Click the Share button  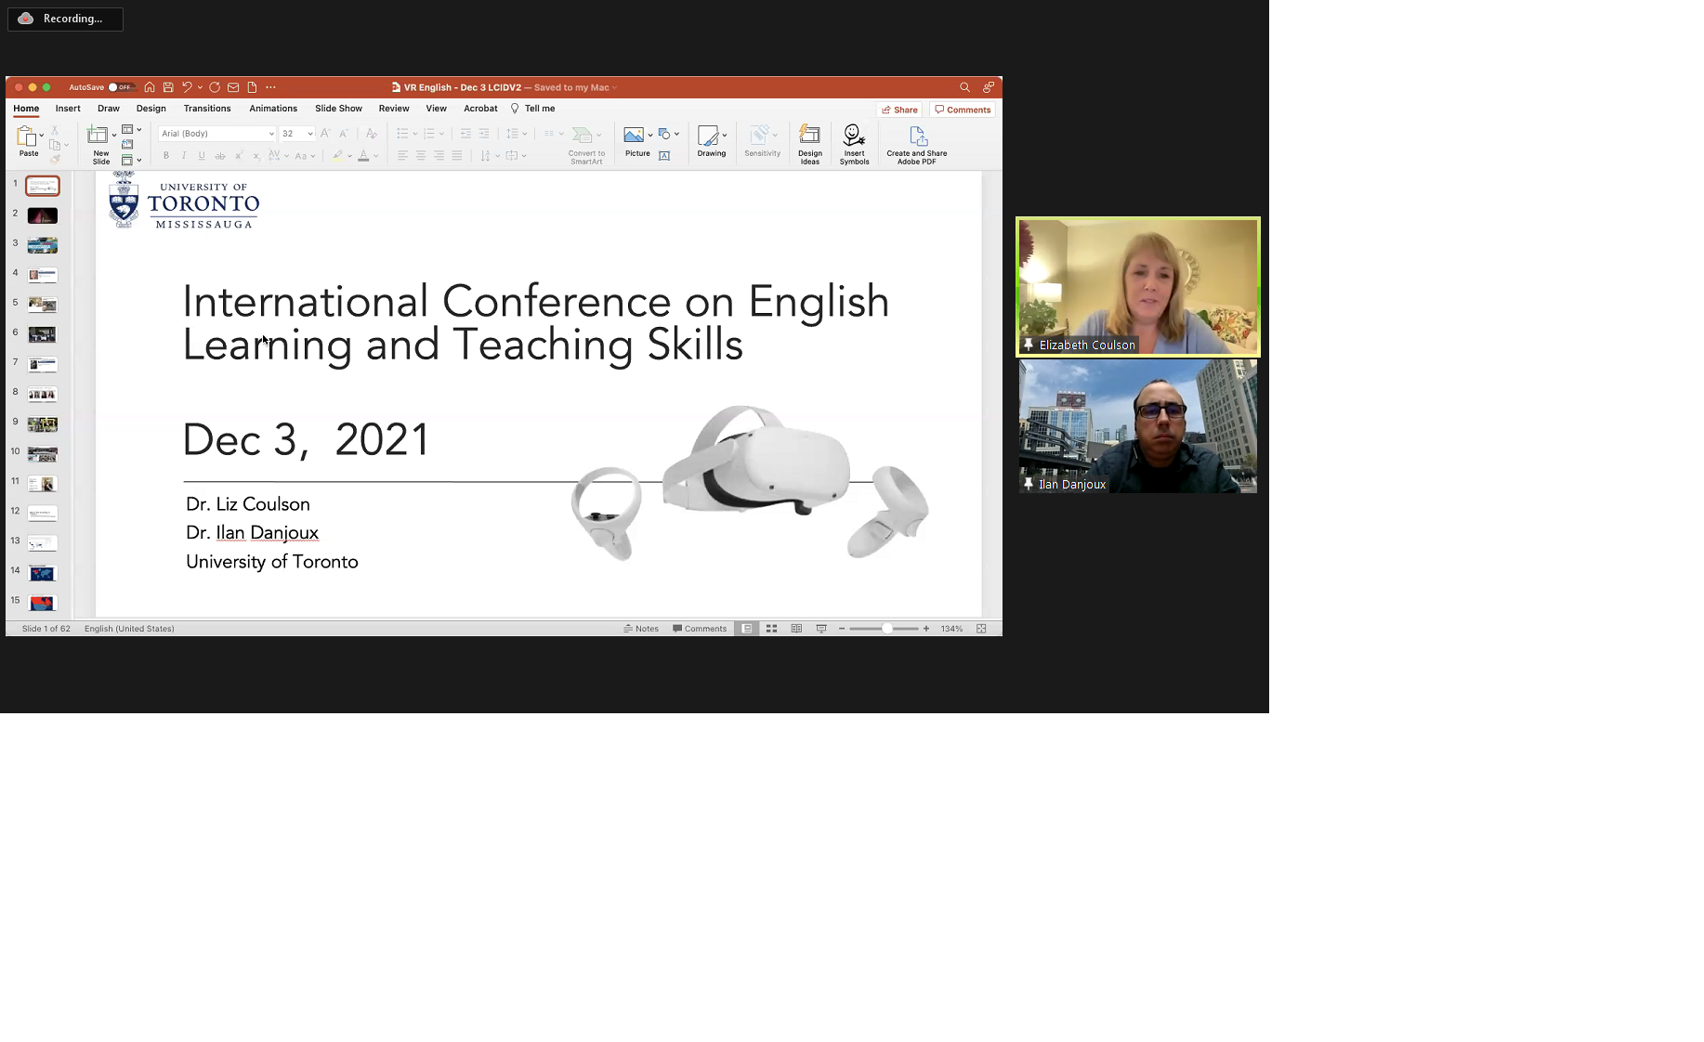[899, 110]
